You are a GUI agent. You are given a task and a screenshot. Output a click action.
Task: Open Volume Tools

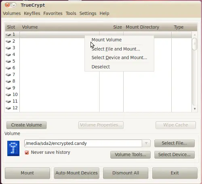[x=130, y=155]
